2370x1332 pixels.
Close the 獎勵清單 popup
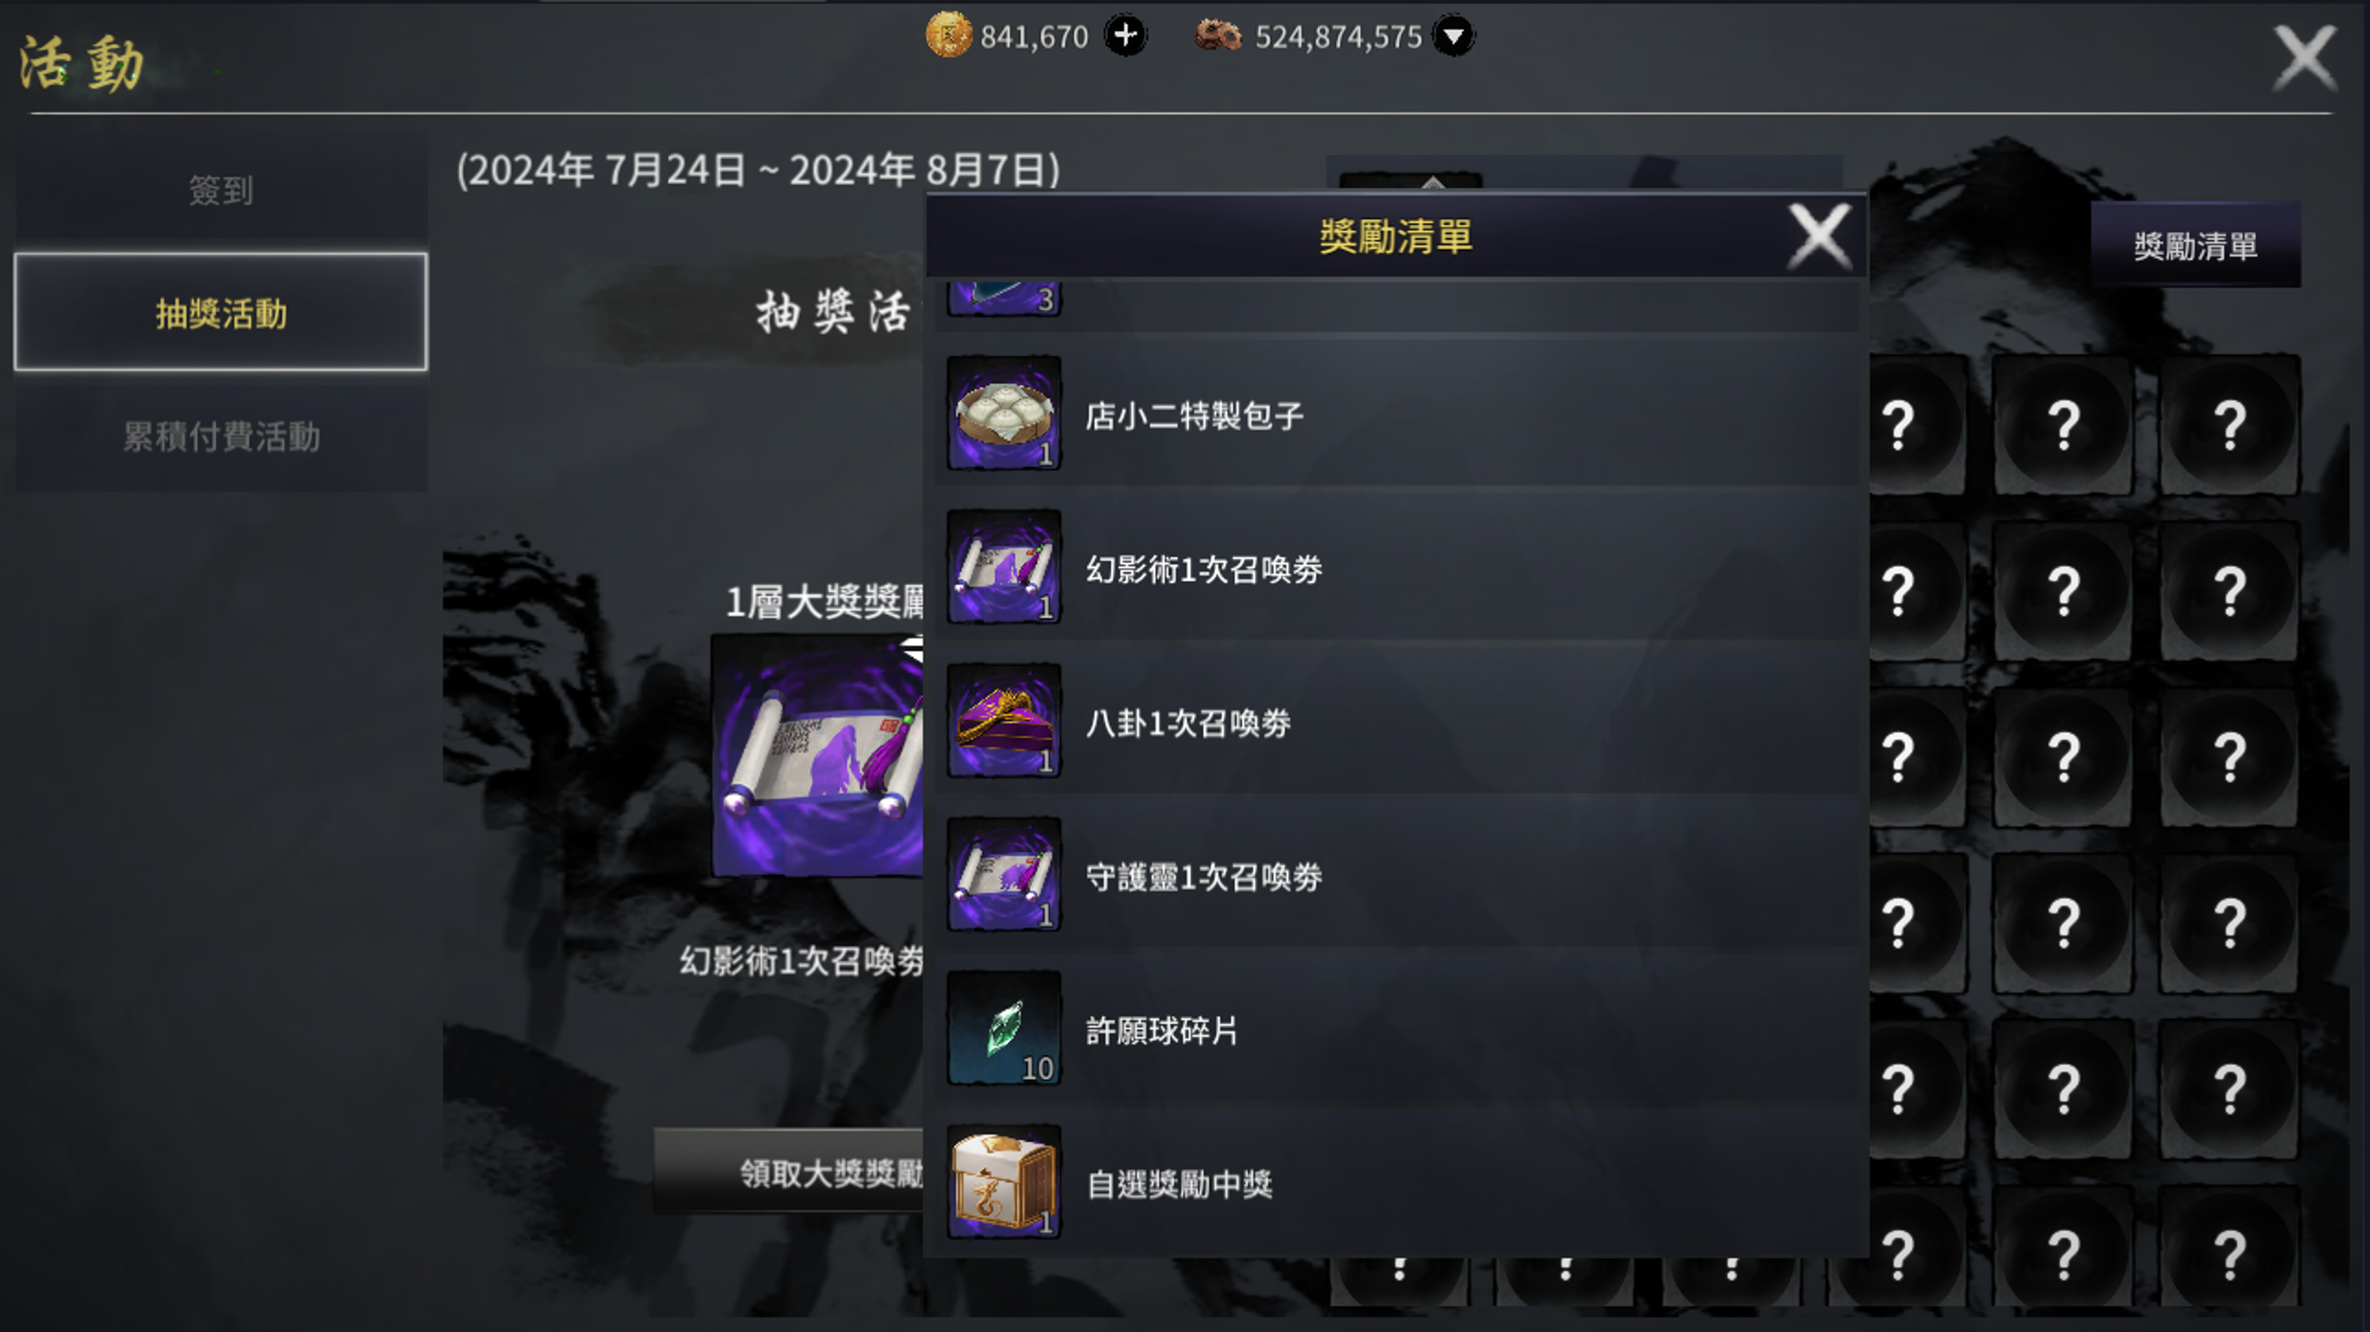coord(1819,236)
